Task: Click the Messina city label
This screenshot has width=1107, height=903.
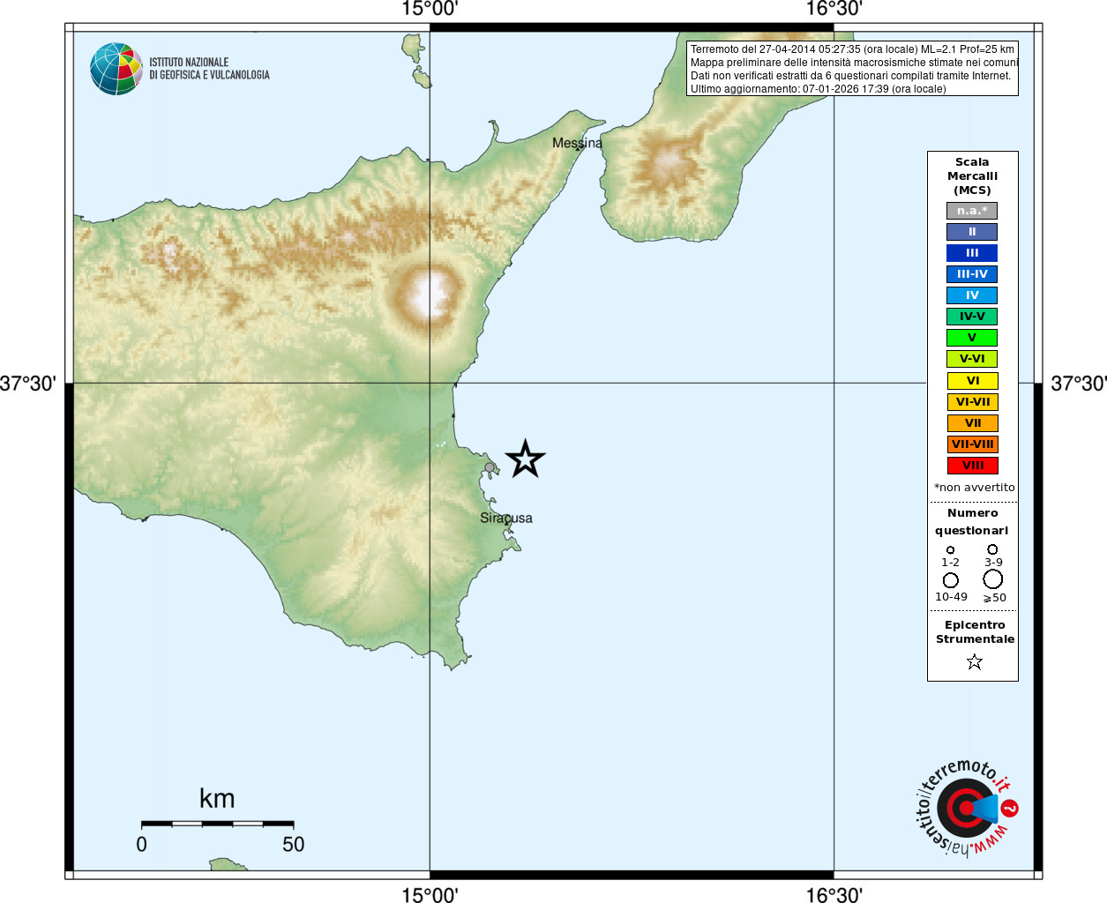Action: (577, 143)
